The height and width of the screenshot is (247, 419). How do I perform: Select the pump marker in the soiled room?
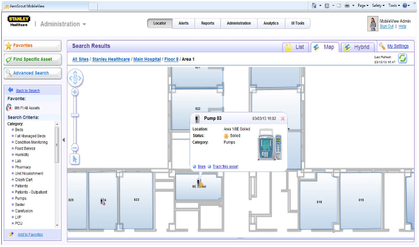[200, 183]
